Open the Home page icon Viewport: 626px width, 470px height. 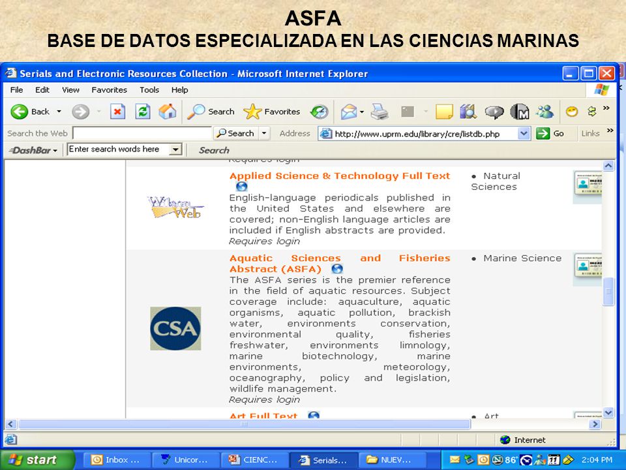coord(168,112)
